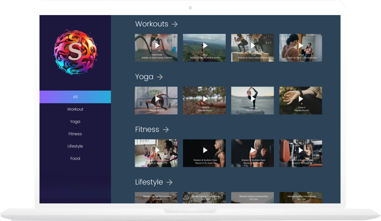The width and height of the screenshot is (381, 221).
Task: Go to Fitness in the sidebar
Action: [75, 134]
